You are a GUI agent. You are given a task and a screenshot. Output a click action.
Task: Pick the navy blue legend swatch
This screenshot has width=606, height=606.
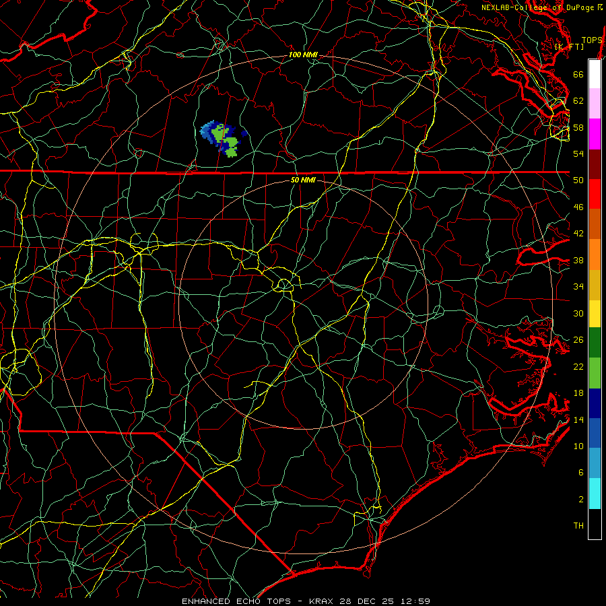click(595, 403)
